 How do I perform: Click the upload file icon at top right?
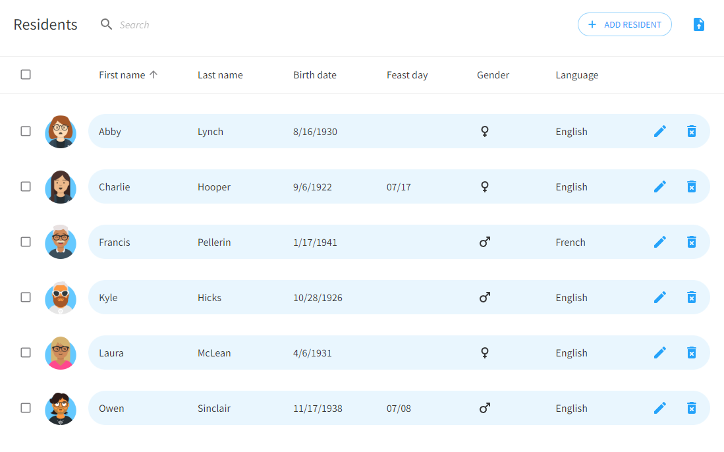click(x=699, y=24)
